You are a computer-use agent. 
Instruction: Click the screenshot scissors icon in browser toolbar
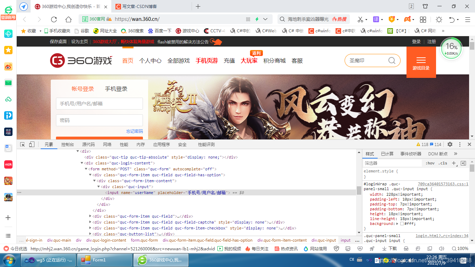(360, 19)
